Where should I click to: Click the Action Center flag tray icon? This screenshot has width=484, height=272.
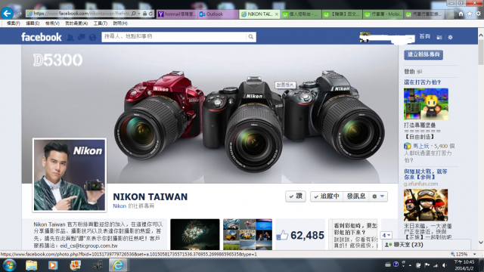click(x=427, y=265)
